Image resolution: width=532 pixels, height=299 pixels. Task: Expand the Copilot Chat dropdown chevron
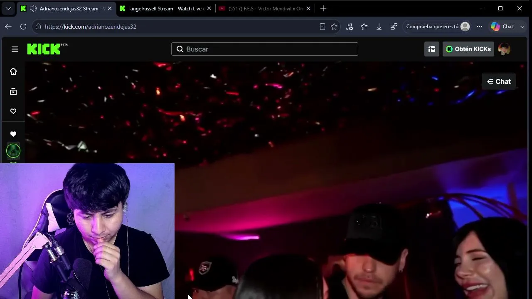coord(522,27)
